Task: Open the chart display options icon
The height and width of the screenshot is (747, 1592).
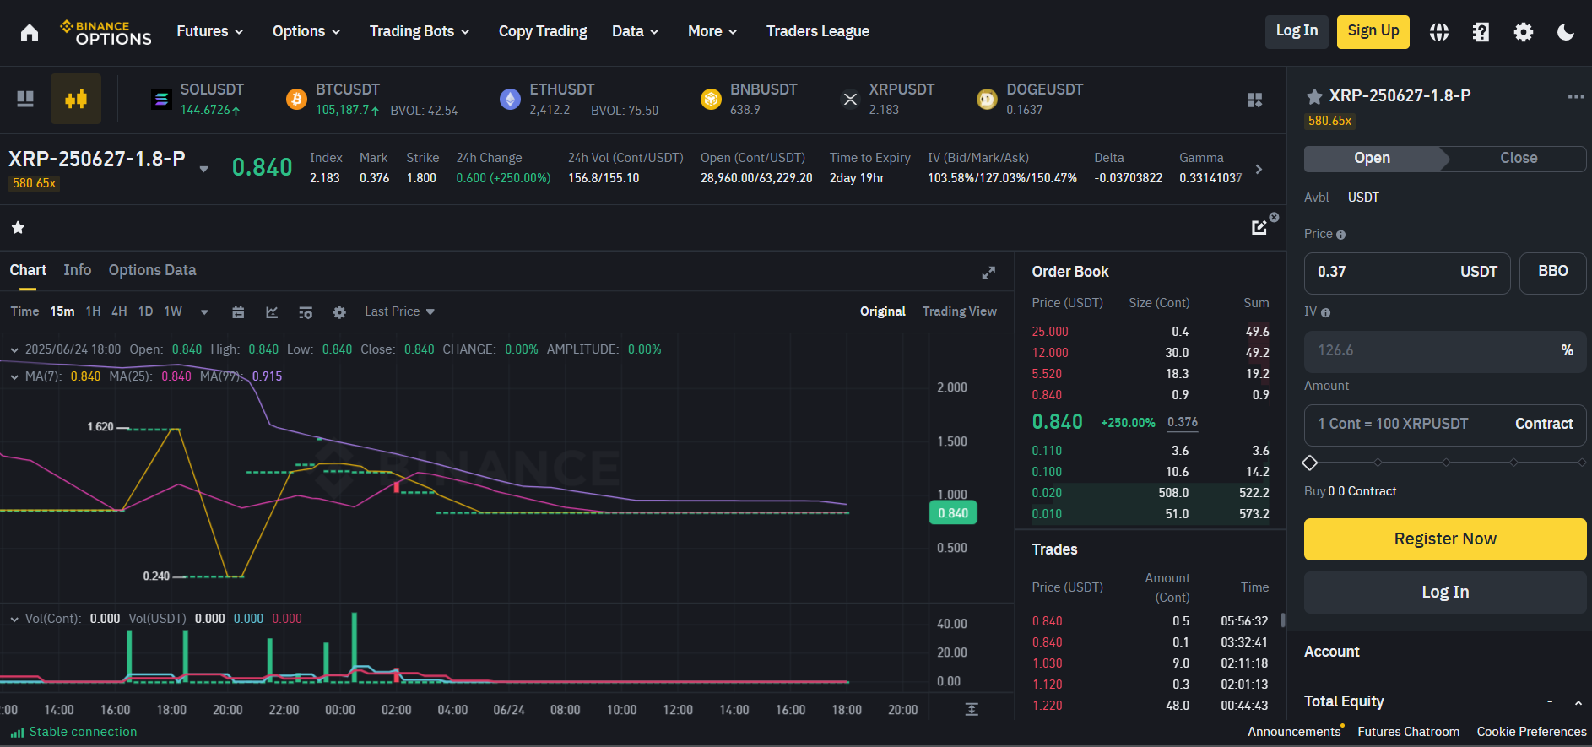Action: [x=306, y=312]
